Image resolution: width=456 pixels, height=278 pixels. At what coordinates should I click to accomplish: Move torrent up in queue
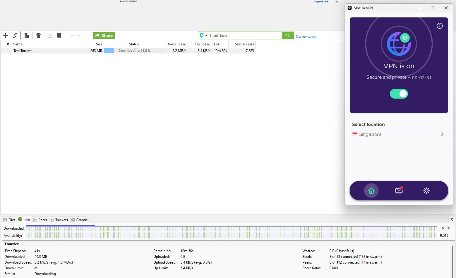point(71,35)
